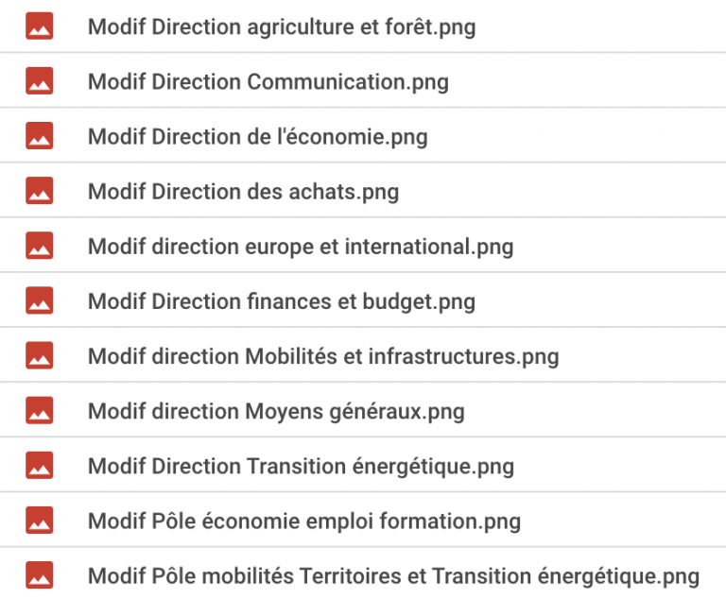
Task: Open Modif Pôle économie emploi formation.png
Action: click(x=303, y=521)
